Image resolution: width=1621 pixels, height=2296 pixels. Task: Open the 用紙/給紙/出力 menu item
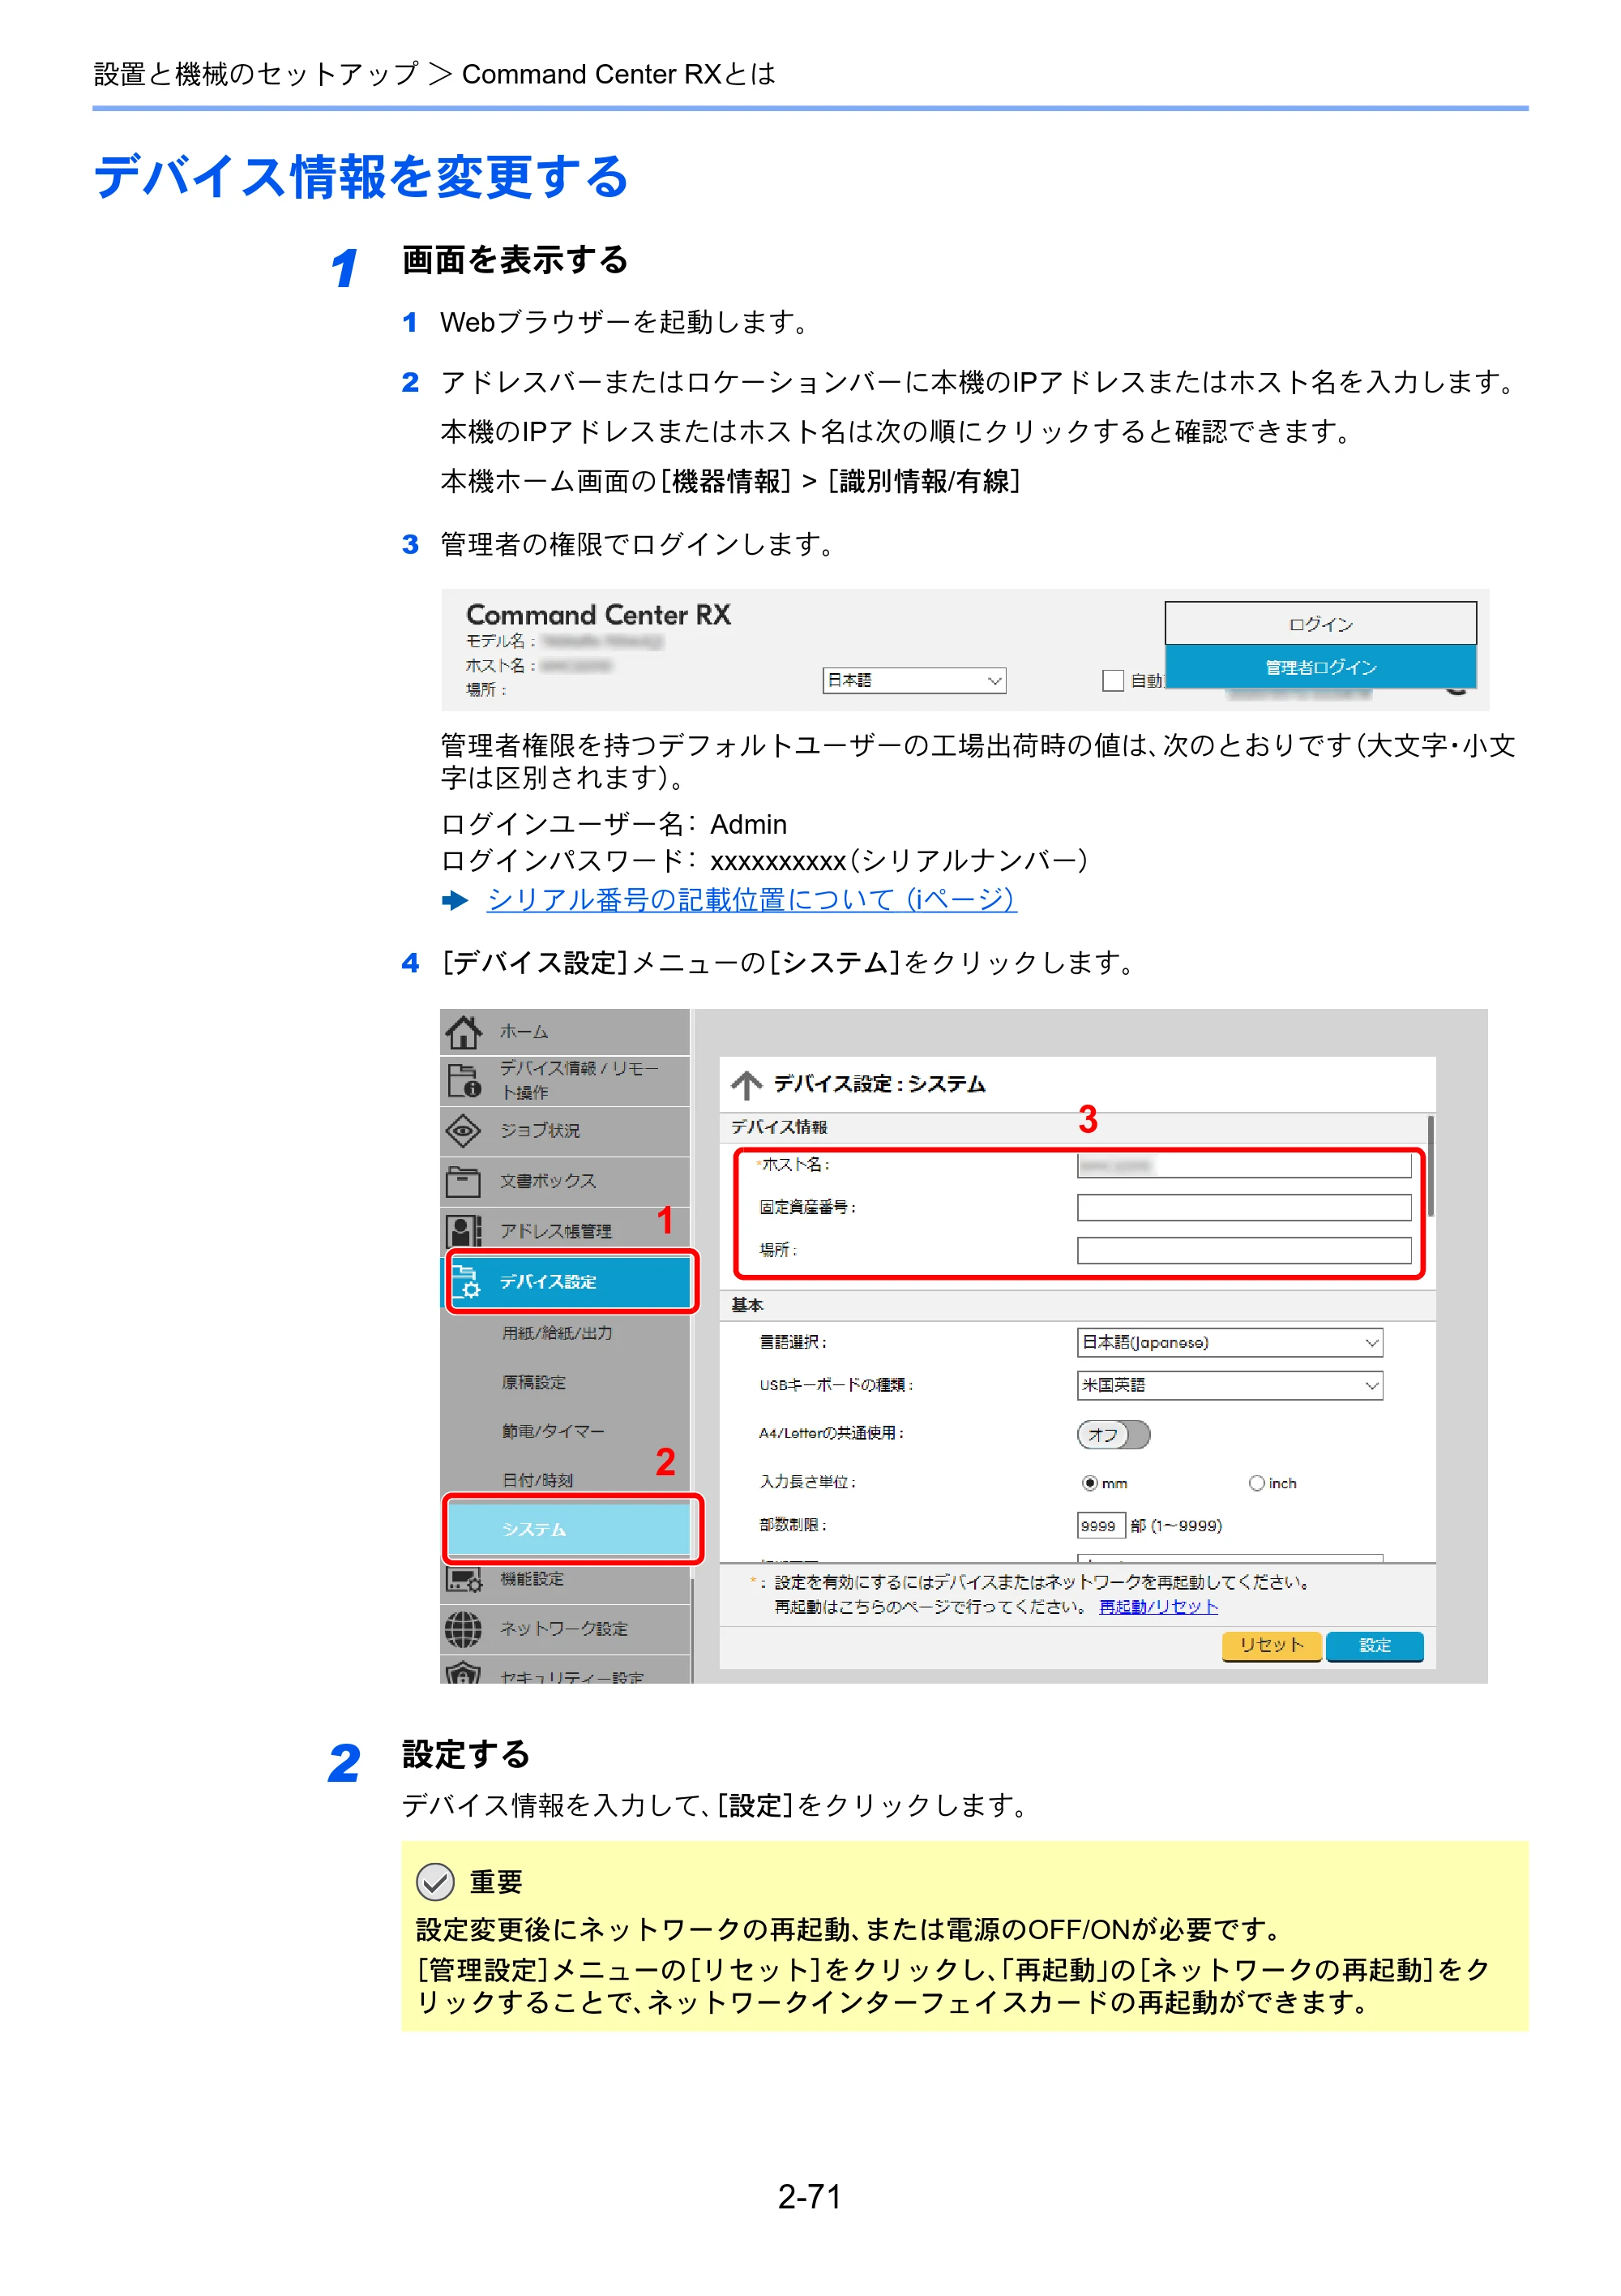[557, 1333]
